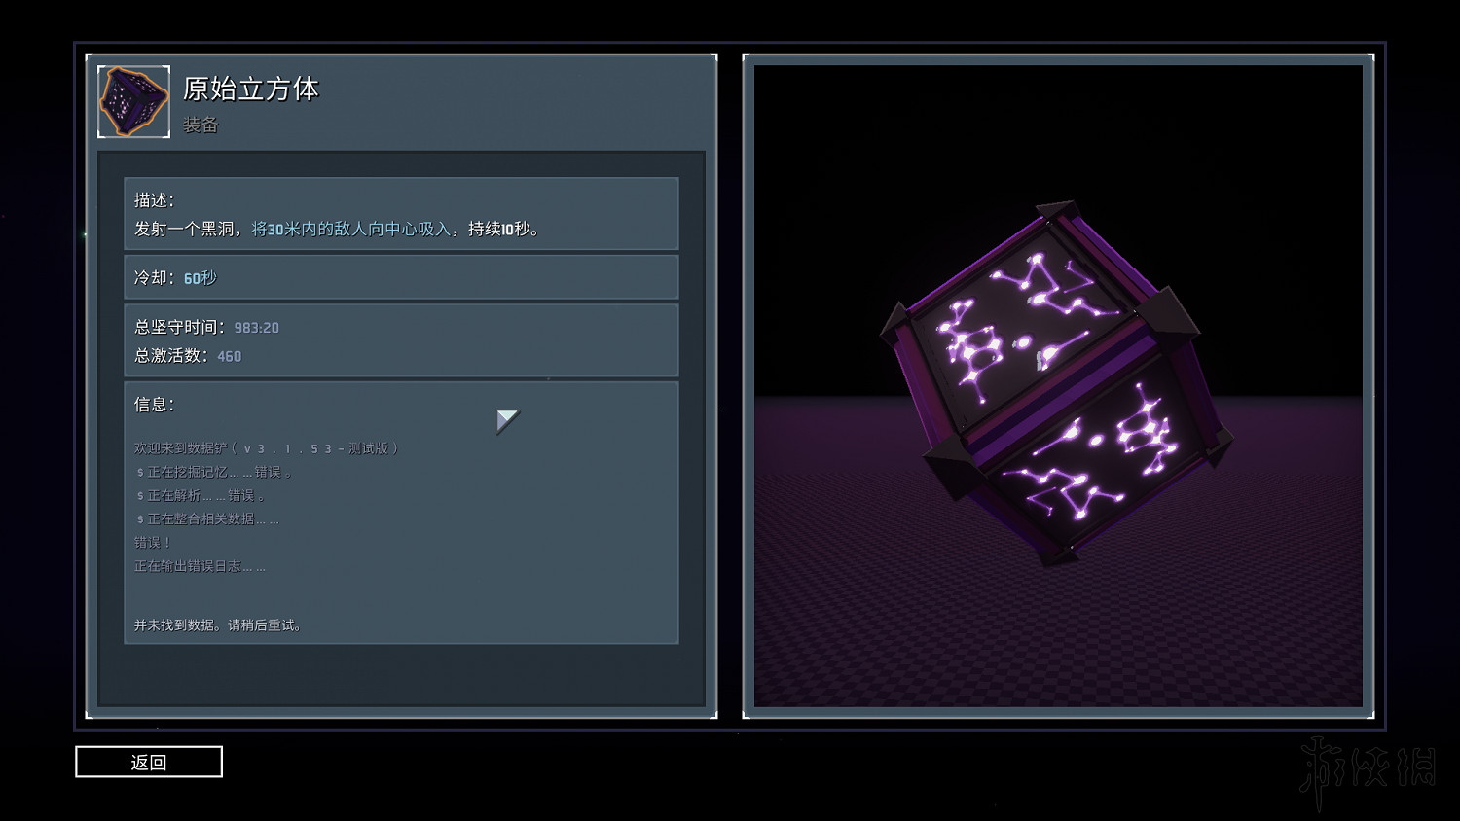
Task: Click the 返回 back button
Action: tap(149, 762)
